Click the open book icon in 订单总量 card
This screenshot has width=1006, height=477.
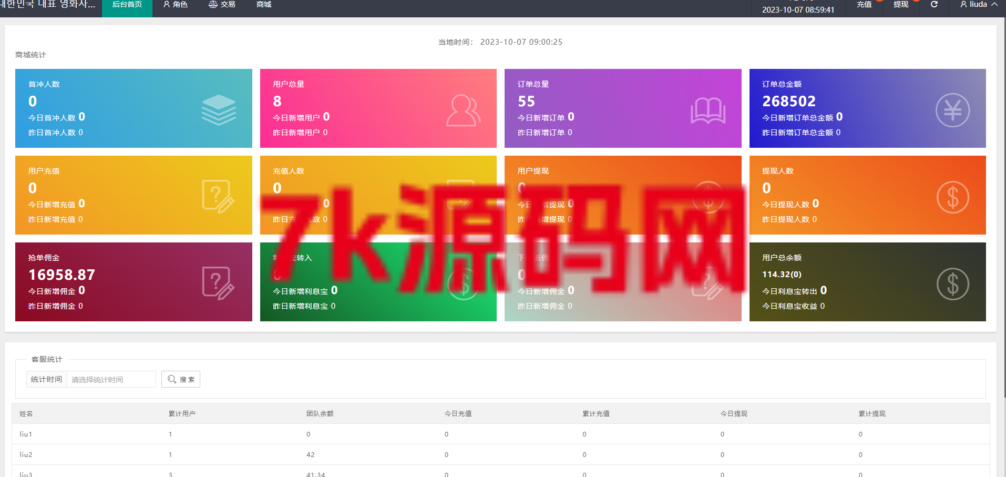tap(708, 110)
